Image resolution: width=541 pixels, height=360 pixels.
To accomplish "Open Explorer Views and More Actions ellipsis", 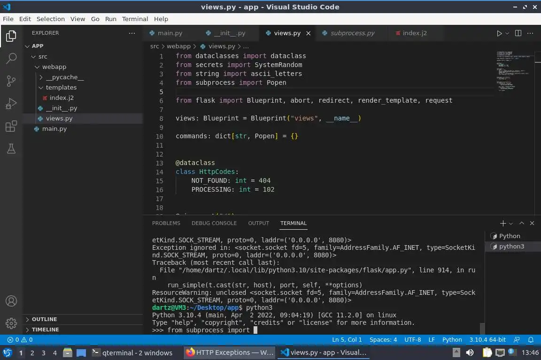I will click(132, 33).
